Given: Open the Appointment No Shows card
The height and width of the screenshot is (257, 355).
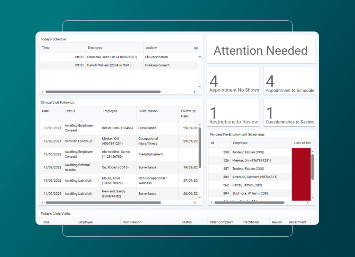Looking at the screenshot, I should click(x=233, y=81).
